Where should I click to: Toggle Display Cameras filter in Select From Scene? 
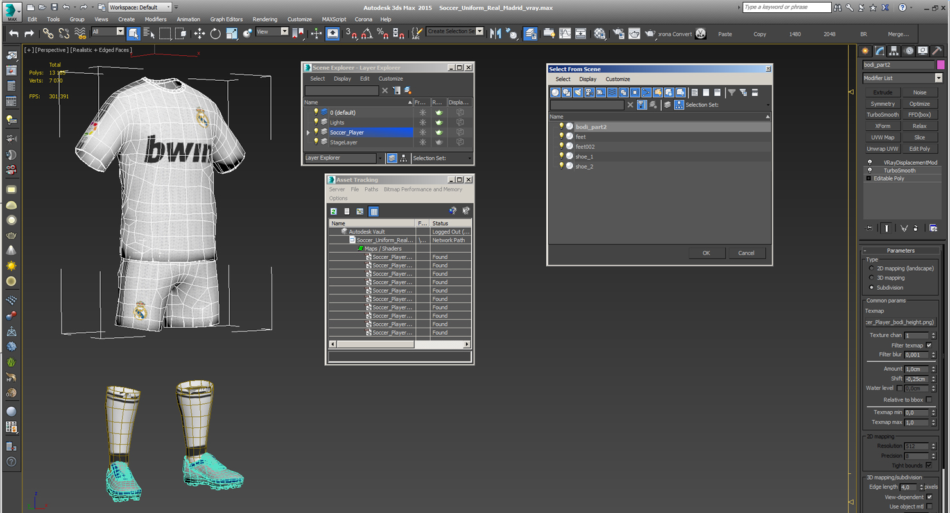pos(589,92)
